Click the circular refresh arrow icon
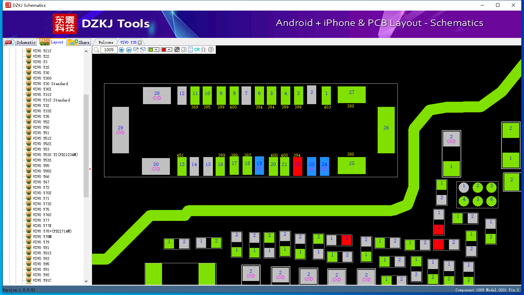524x295 pixels. point(211,50)
